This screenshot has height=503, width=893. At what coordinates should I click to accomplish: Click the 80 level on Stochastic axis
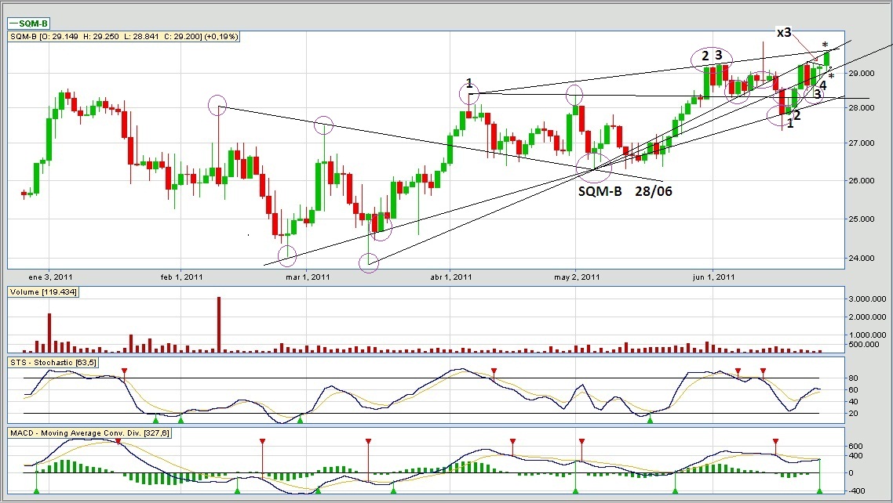[853, 378]
